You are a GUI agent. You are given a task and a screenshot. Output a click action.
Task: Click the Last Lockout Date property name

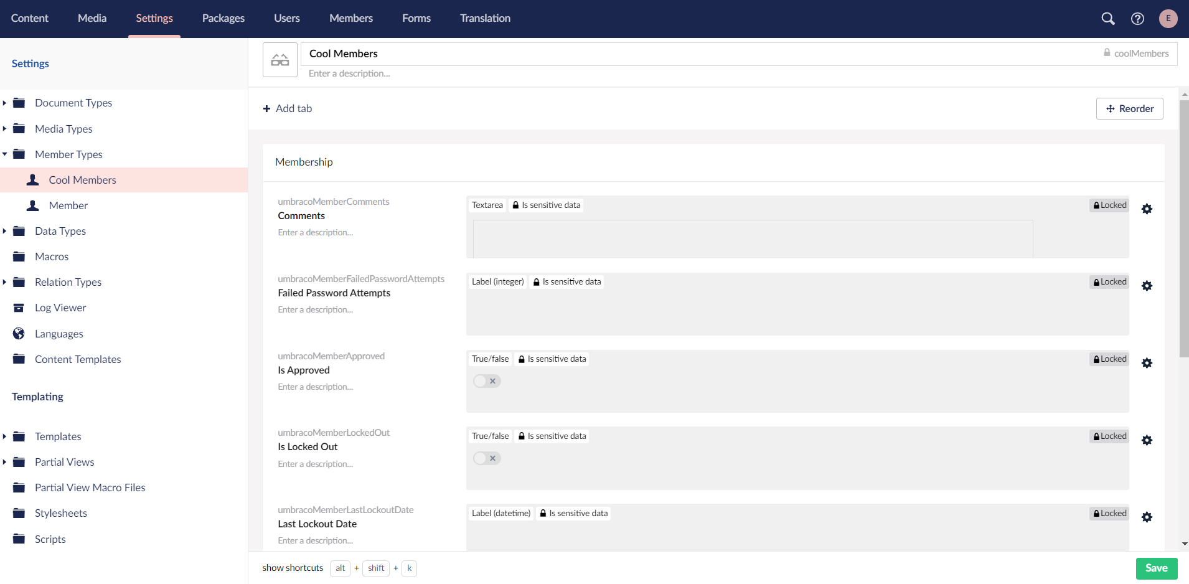[x=317, y=524]
